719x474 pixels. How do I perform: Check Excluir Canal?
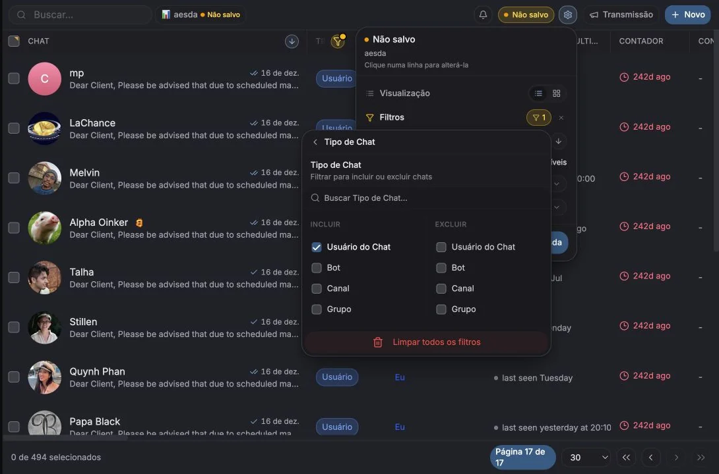coord(441,289)
